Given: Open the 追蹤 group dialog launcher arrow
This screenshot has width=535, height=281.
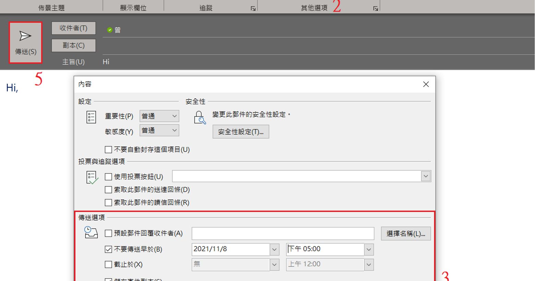Looking at the screenshot, I should tap(253, 9).
